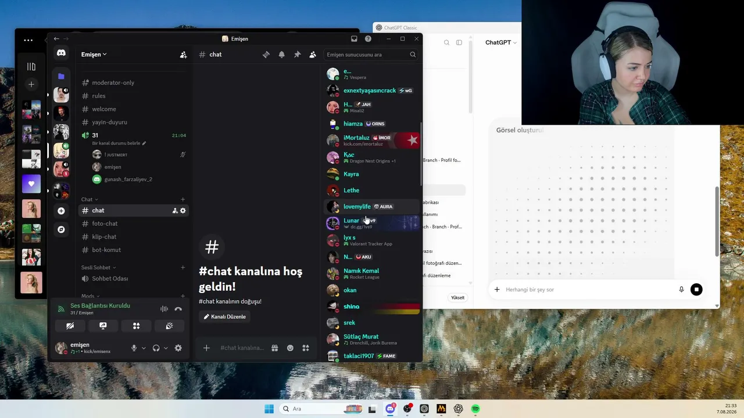
Task: Add a server with plus button
Action: click(x=61, y=211)
